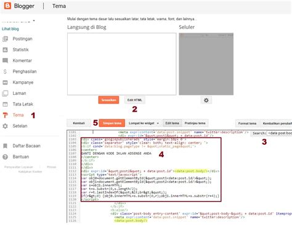
Task: Select the Tata Letak layout icon
Action: tap(5, 104)
